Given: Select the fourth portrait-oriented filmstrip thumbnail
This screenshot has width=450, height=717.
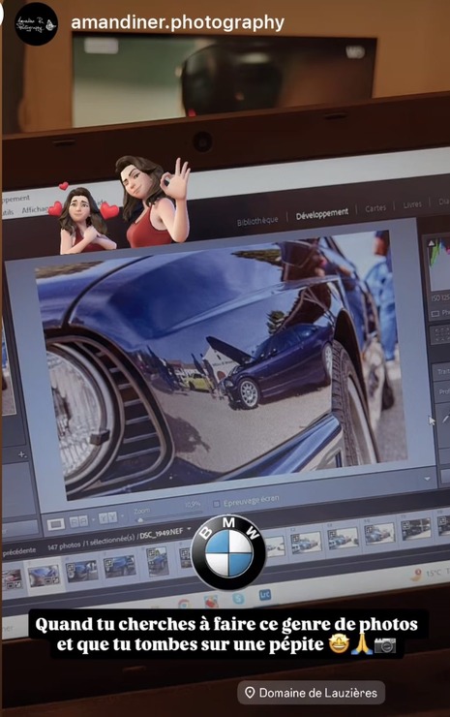Looking at the screenshot, I should click(x=157, y=561).
